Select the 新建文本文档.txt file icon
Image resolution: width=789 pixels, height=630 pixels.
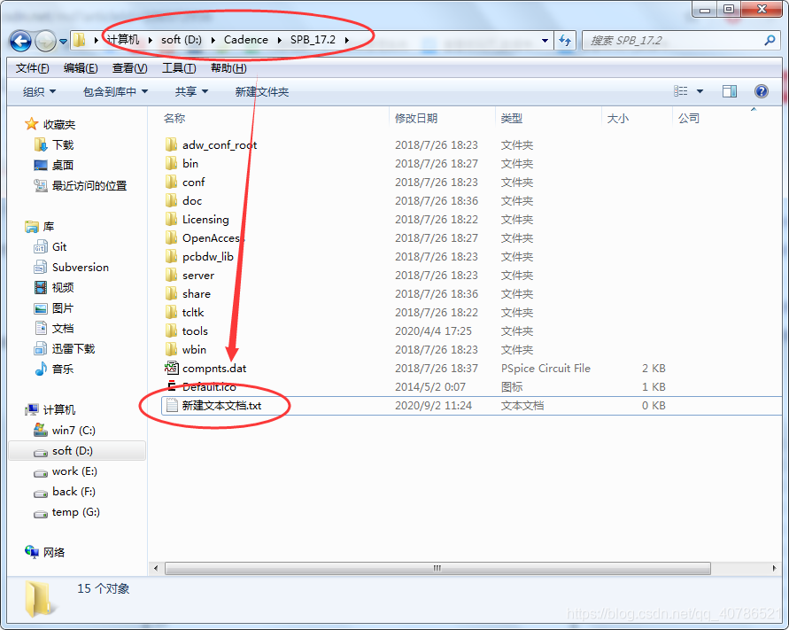point(172,406)
